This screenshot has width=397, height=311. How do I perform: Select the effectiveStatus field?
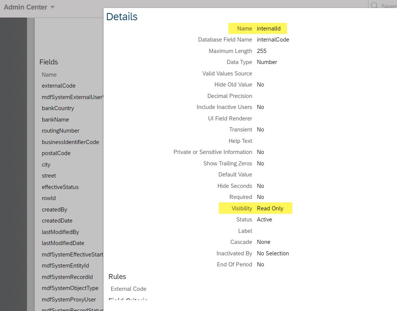pyautogui.click(x=60, y=187)
